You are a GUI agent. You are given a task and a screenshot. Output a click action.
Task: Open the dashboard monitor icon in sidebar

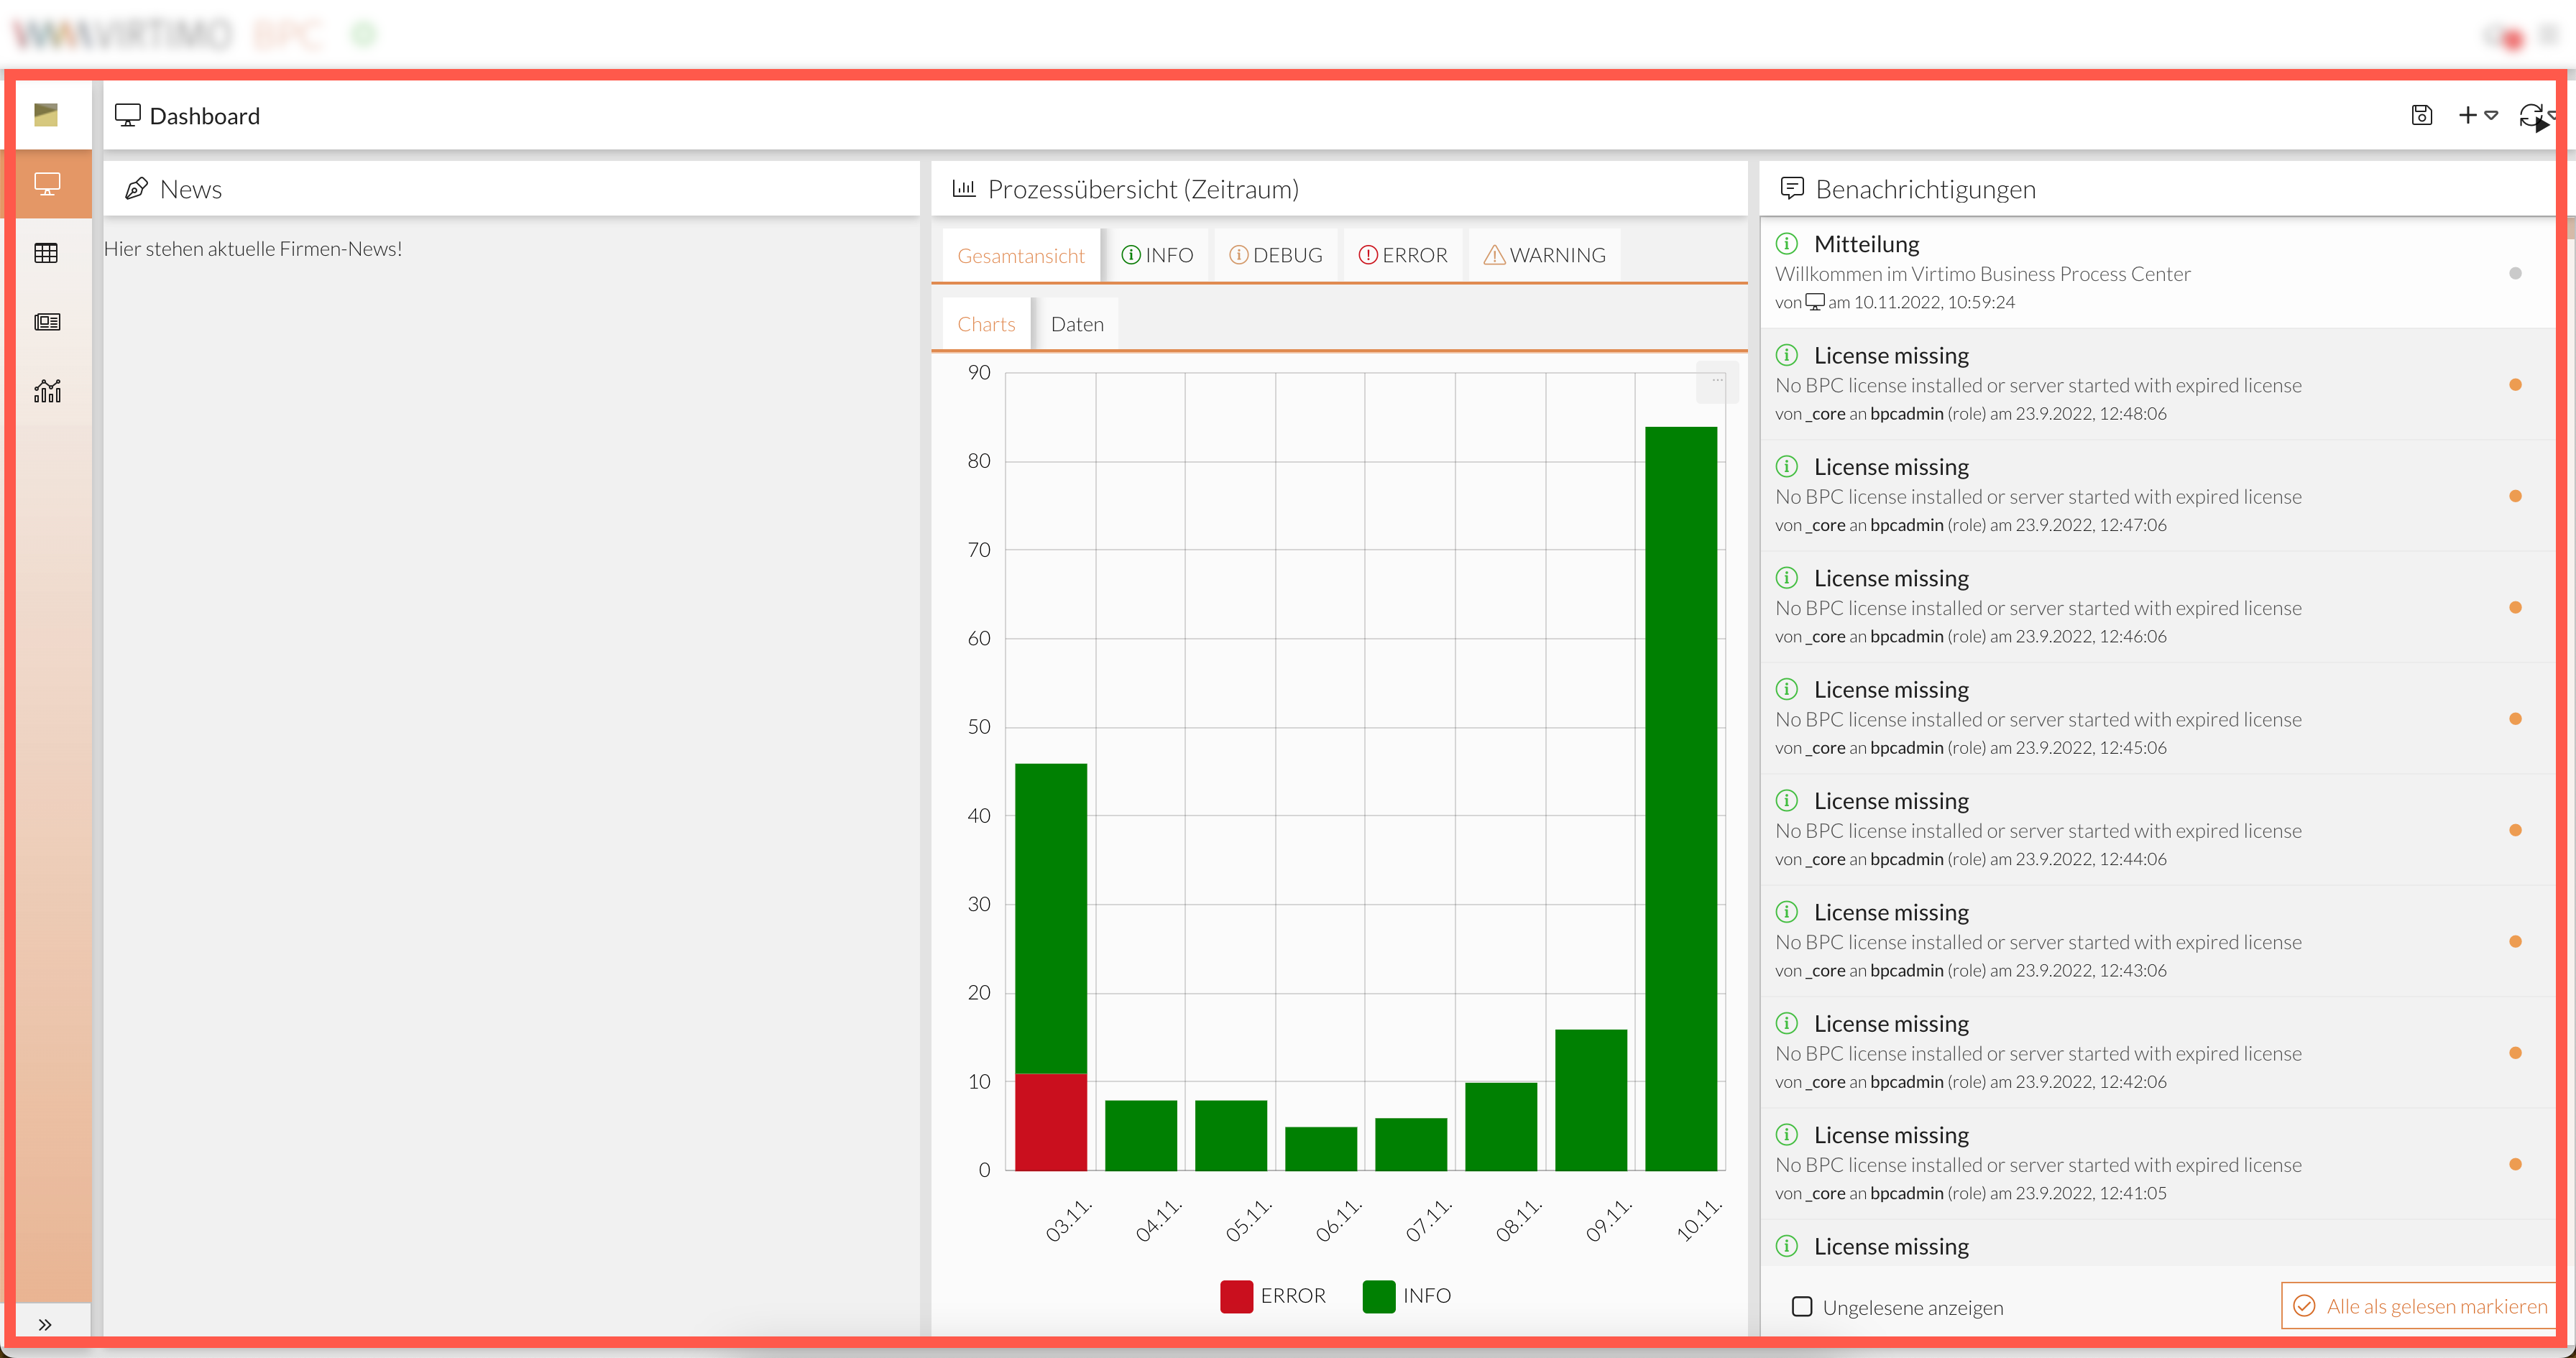[47, 184]
